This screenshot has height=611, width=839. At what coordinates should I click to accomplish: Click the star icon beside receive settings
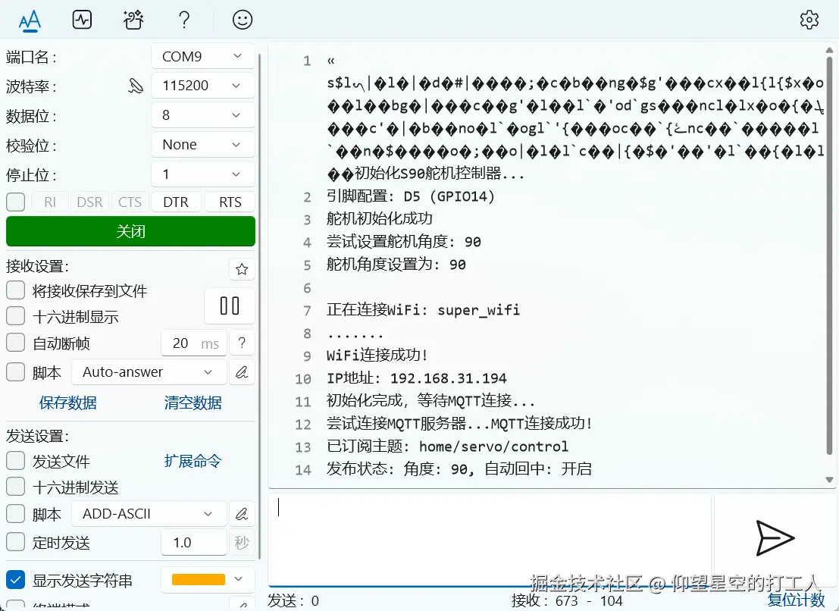coord(242,269)
